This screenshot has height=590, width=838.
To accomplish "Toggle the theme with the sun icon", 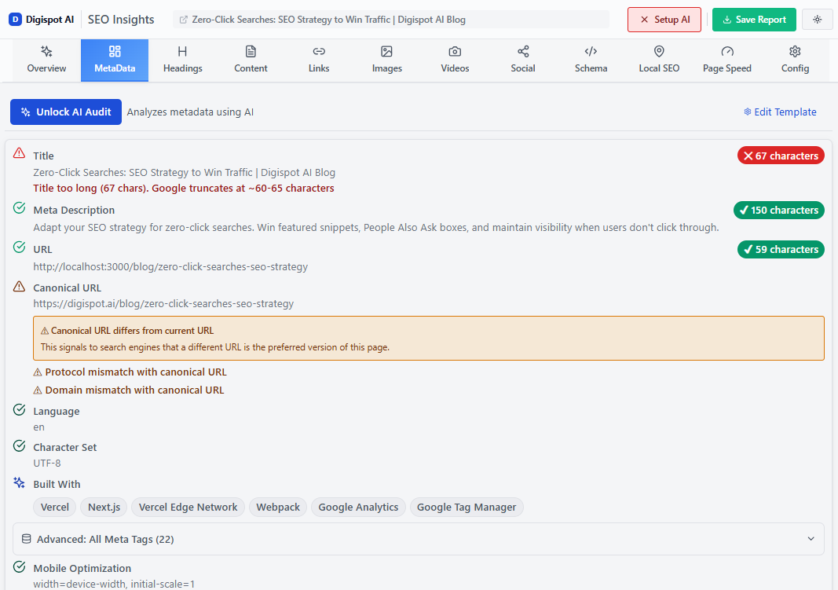I will click(x=817, y=18).
